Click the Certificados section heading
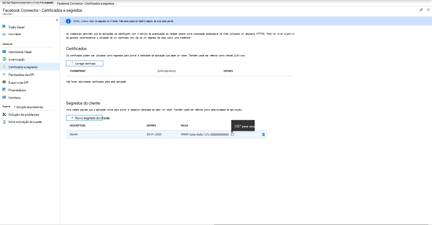 [76, 48]
